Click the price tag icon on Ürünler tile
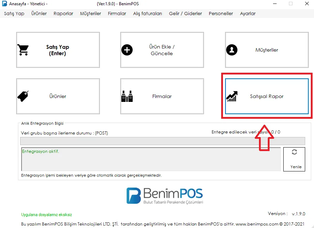314x228 pixels. click(x=23, y=96)
